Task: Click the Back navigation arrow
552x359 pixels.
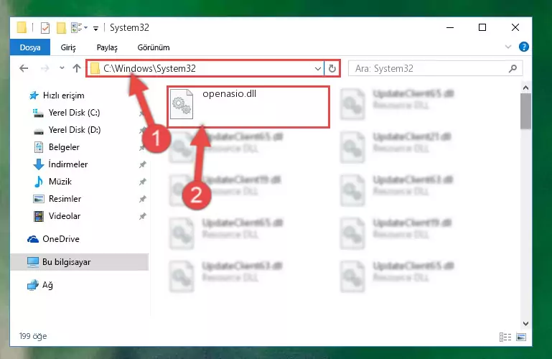Action: tap(24, 68)
